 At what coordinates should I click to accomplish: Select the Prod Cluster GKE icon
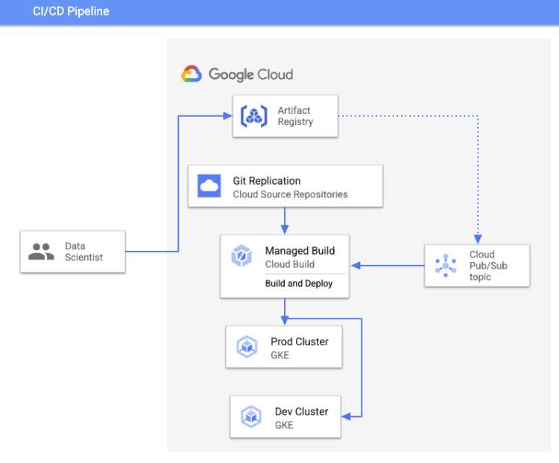click(x=247, y=347)
